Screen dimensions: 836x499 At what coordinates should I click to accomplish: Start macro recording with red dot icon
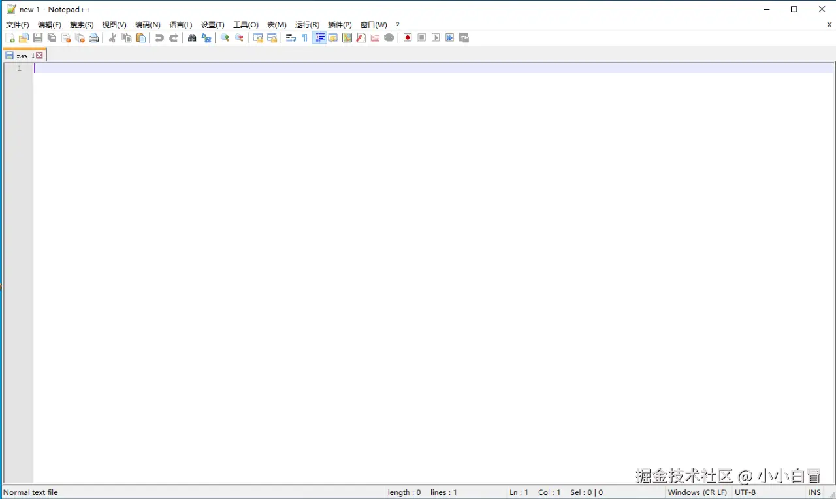pyautogui.click(x=408, y=38)
